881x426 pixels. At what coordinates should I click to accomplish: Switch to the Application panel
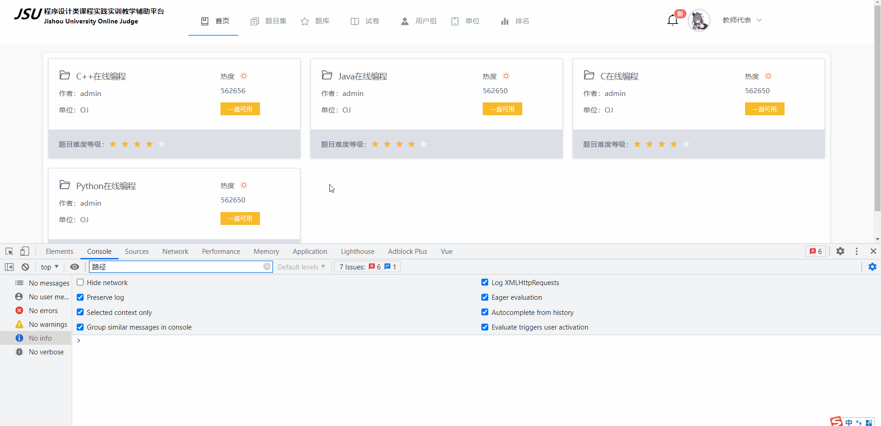tap(310, 252)
